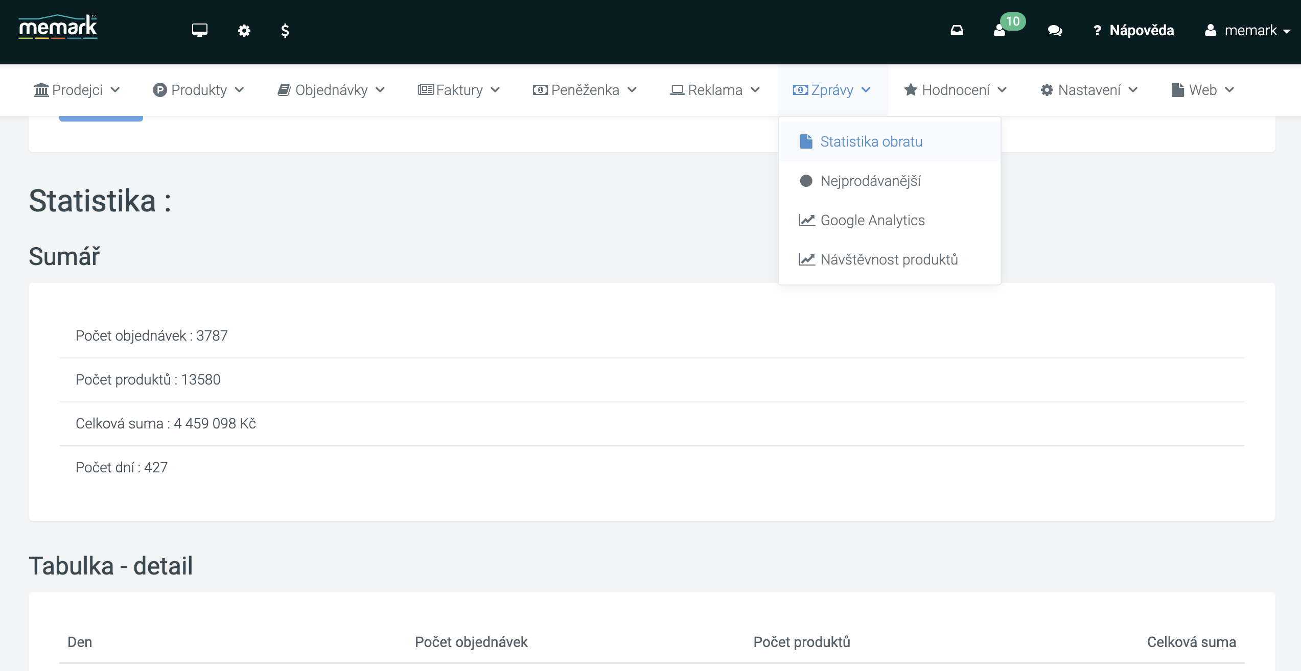Open the monitor display icon
The height and width of the screenshot is (671, 1301).
(x=200, y=31)
